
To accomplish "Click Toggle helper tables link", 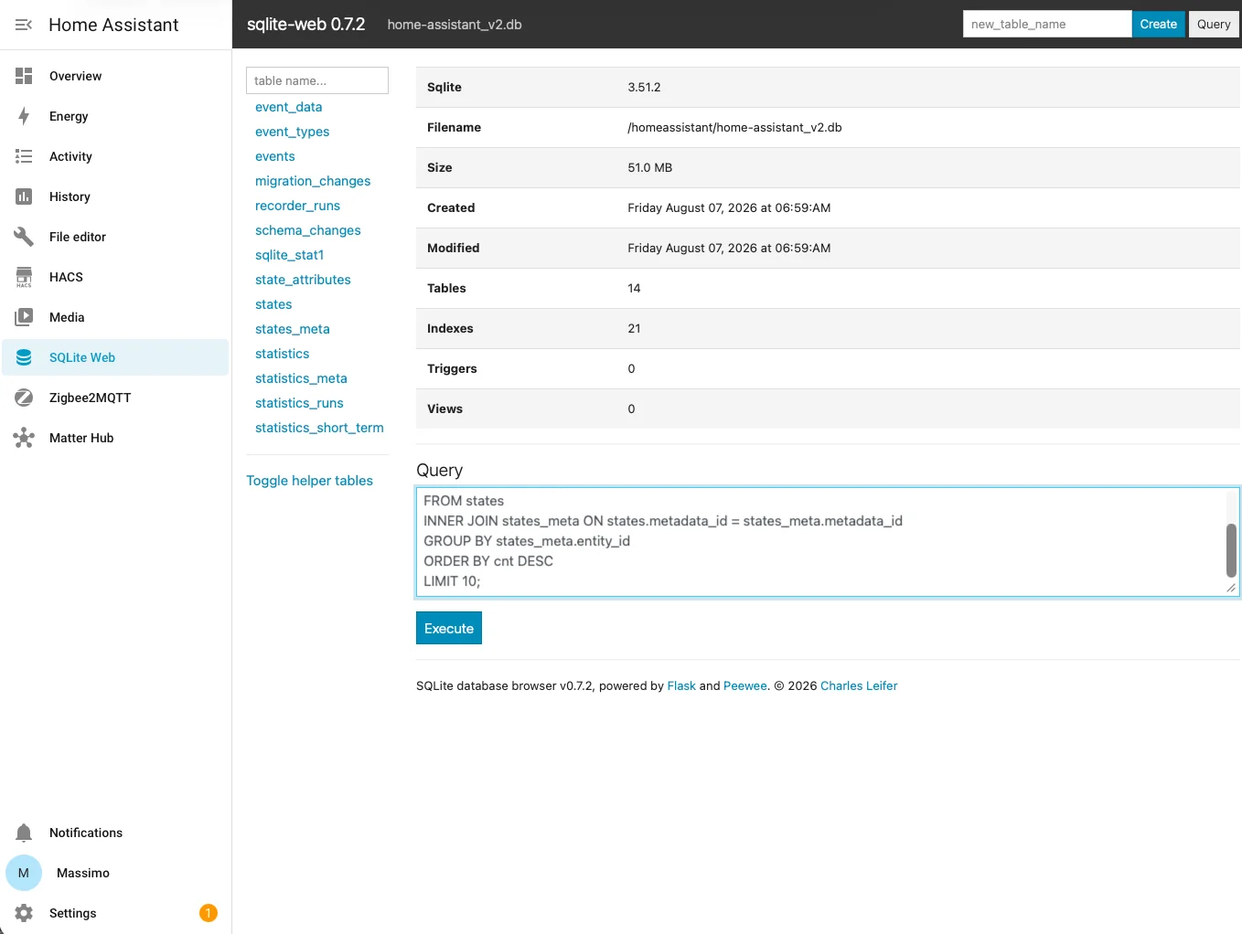I will [309, 481].
